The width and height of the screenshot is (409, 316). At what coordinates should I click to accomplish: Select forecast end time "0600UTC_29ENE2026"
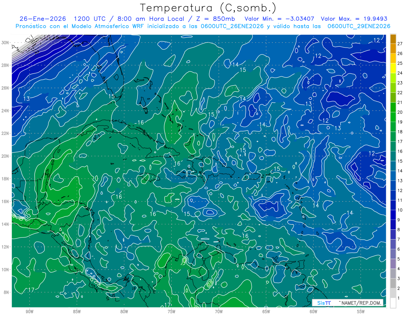pyautogui.click(x=359, y=26)
